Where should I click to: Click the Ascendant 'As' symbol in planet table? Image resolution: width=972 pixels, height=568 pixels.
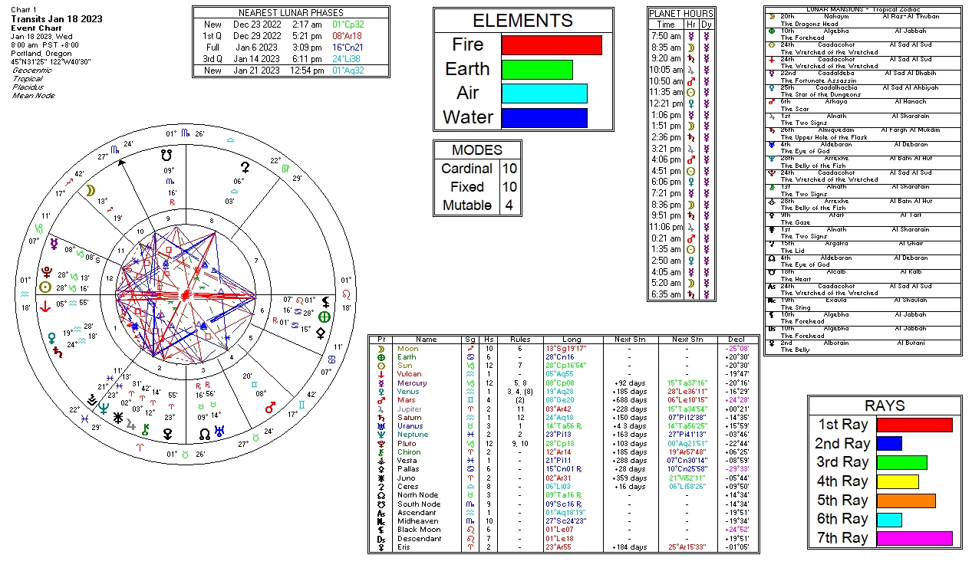[x=382, y=513]
